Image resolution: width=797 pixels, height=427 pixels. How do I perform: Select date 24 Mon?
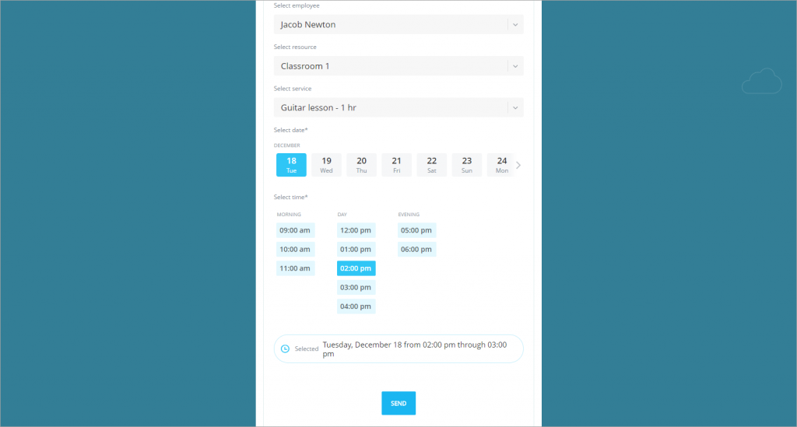[x=501, y=165]
